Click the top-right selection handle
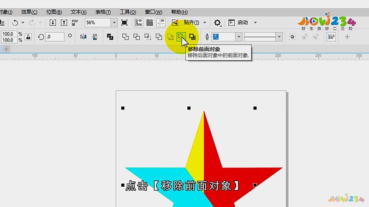This screenshot has width=369, height=207. coord(255,108)
